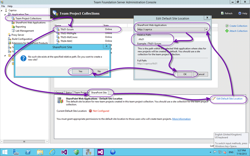
Task: Open the File menu
Action: [x=3, y=6]
